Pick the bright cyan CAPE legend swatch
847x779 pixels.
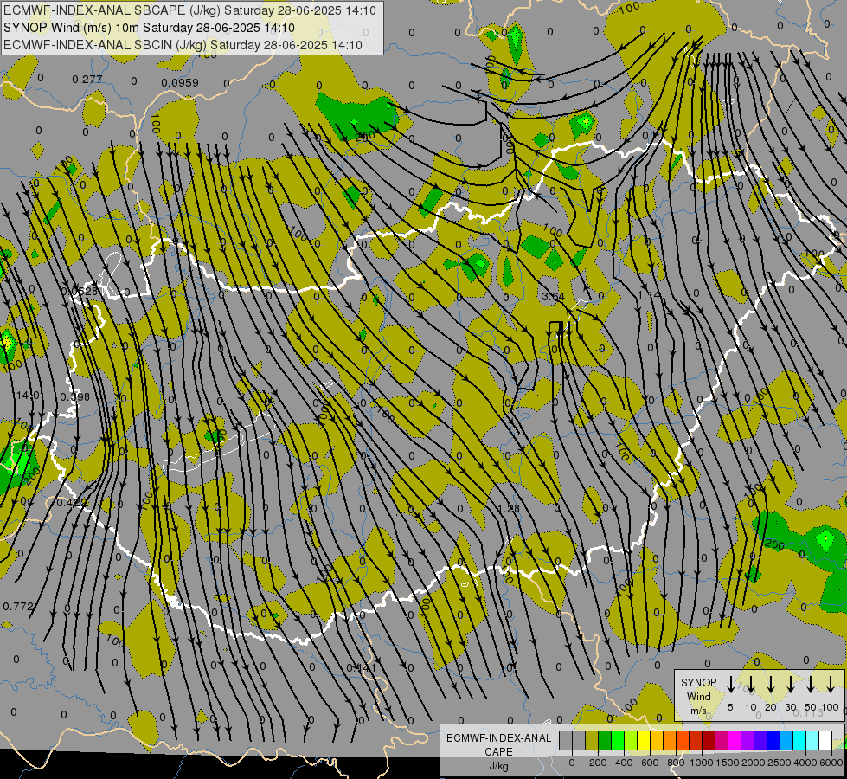pos(799,740)
